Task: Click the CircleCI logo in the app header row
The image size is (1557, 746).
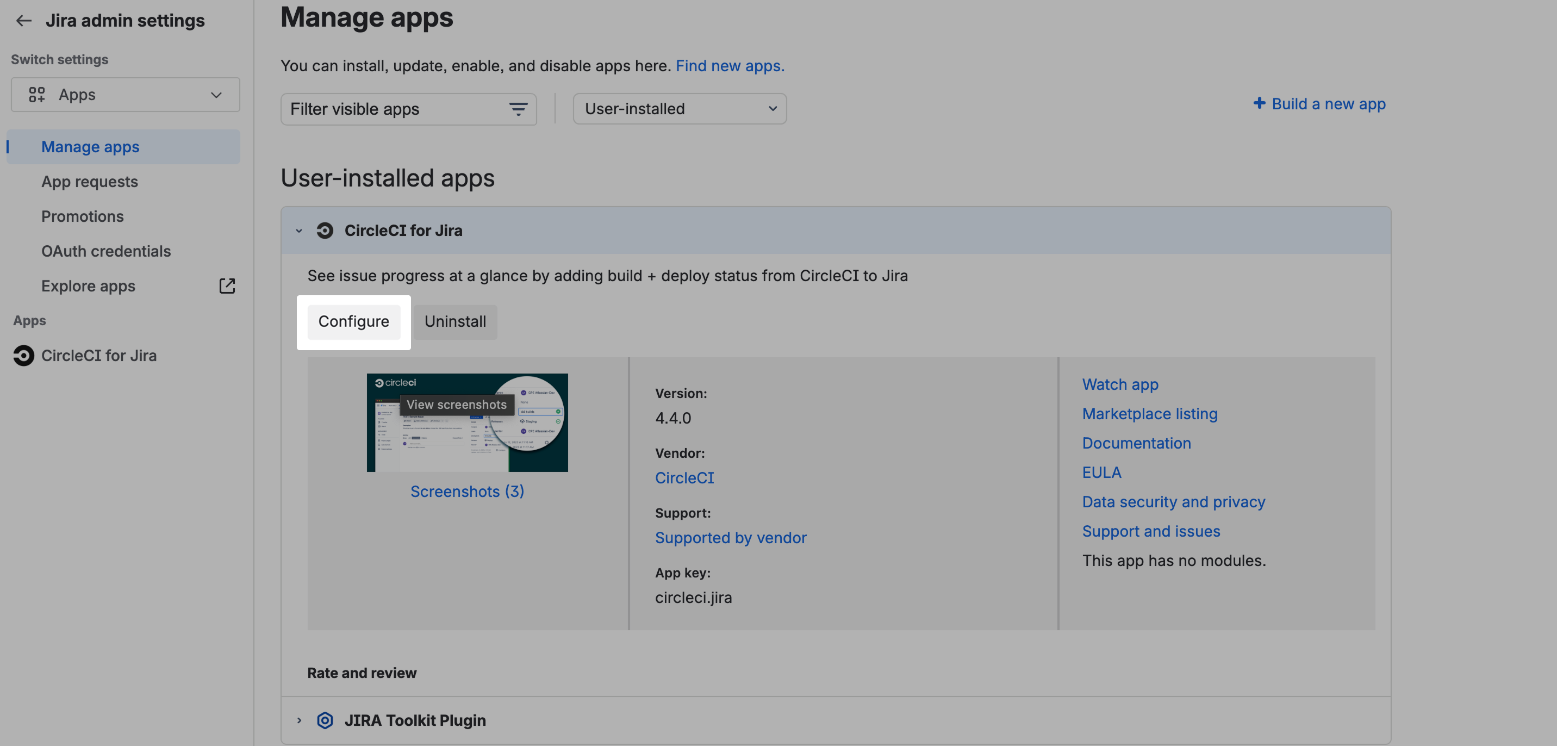Action: (325, 231)
